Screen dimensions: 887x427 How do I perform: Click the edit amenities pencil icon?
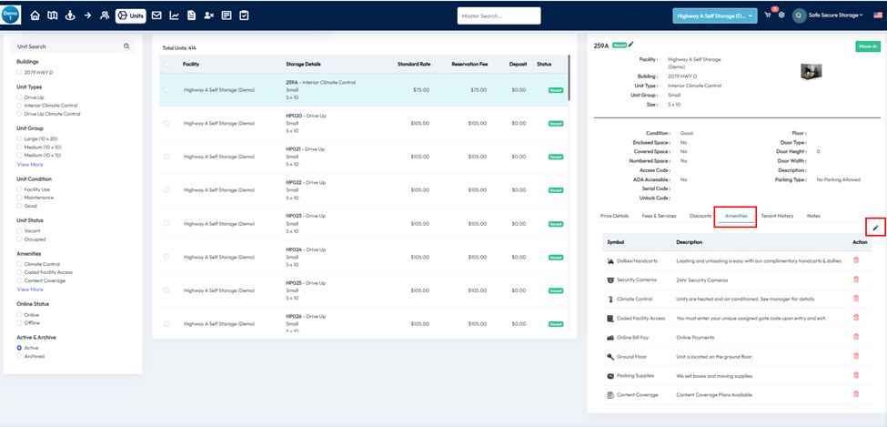pos(875,228)
